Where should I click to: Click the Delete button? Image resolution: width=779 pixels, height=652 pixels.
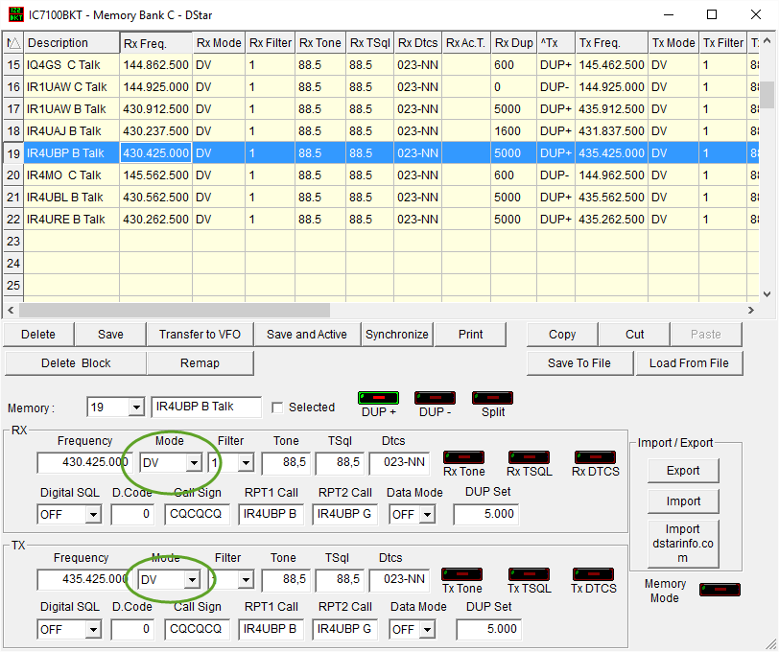pyautogui.click(x=38, y=335)
